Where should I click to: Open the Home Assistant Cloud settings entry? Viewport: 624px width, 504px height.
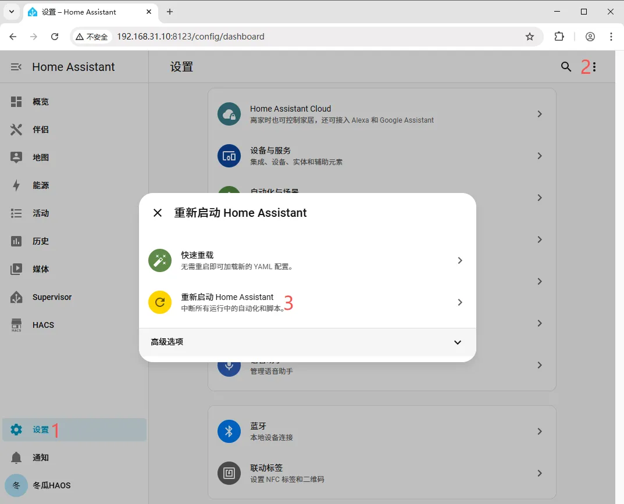point(382,114)
